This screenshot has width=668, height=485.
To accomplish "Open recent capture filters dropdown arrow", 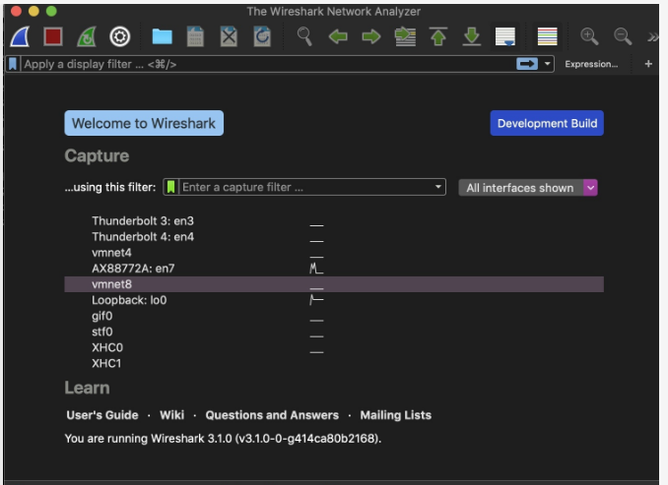I will [438, 187].
